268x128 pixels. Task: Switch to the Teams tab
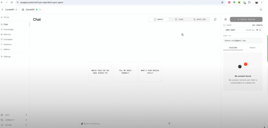tap(179, 19)
